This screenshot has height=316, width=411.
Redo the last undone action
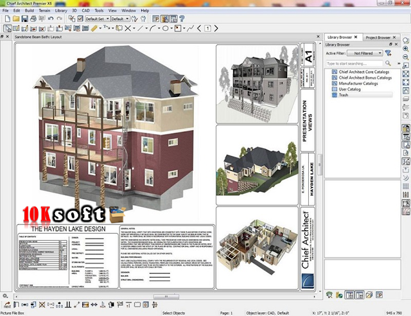pyautogui.click(x=60, y=19)
